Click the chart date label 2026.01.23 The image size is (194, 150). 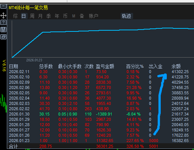[x=34, y=60]
